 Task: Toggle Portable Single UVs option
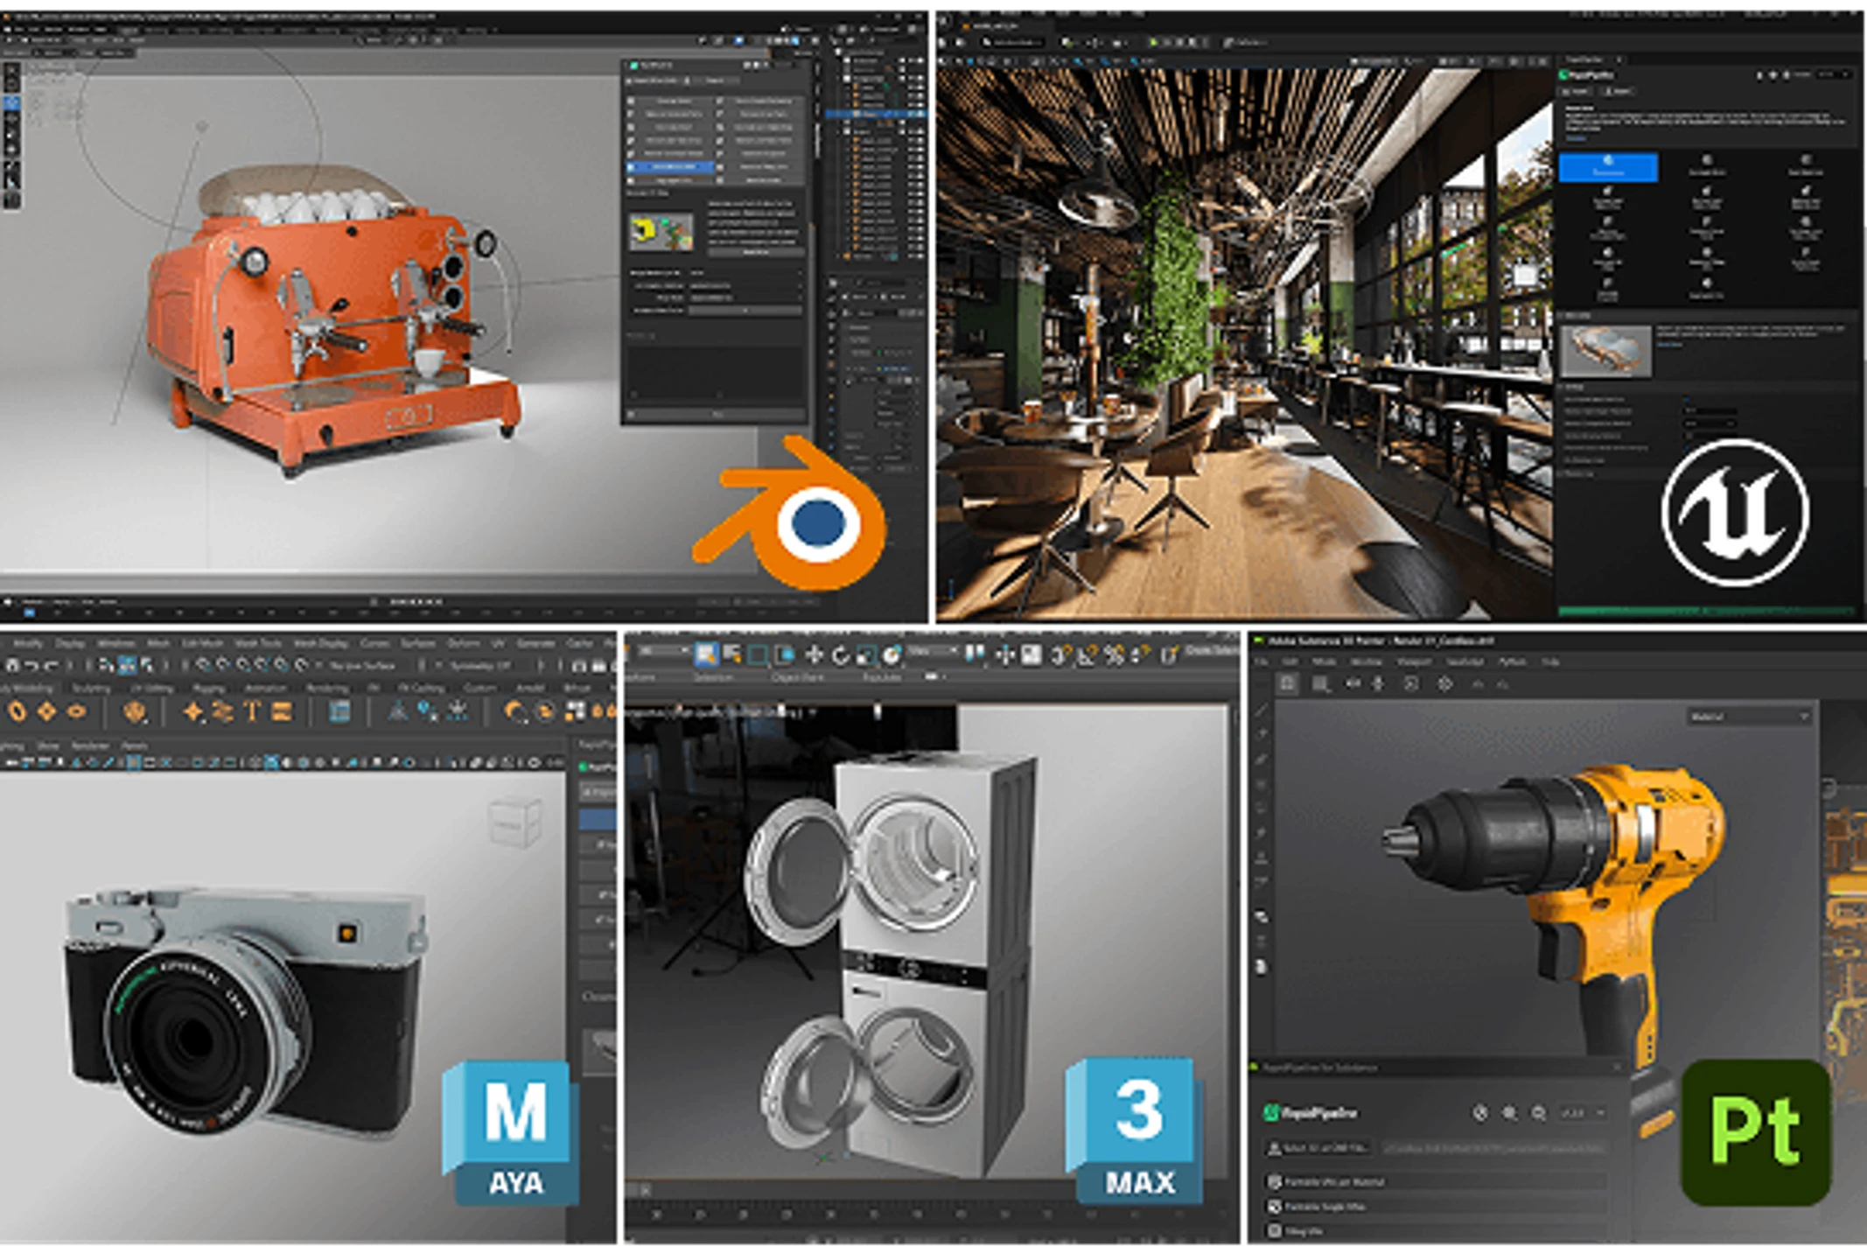(x=1274, y=1207)
